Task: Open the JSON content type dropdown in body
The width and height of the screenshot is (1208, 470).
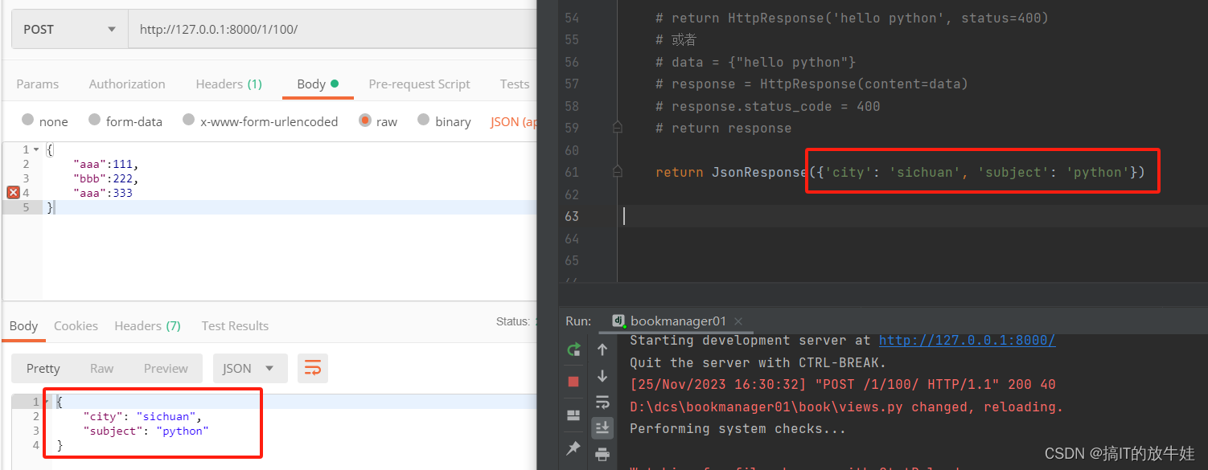Action: [514, 122]
